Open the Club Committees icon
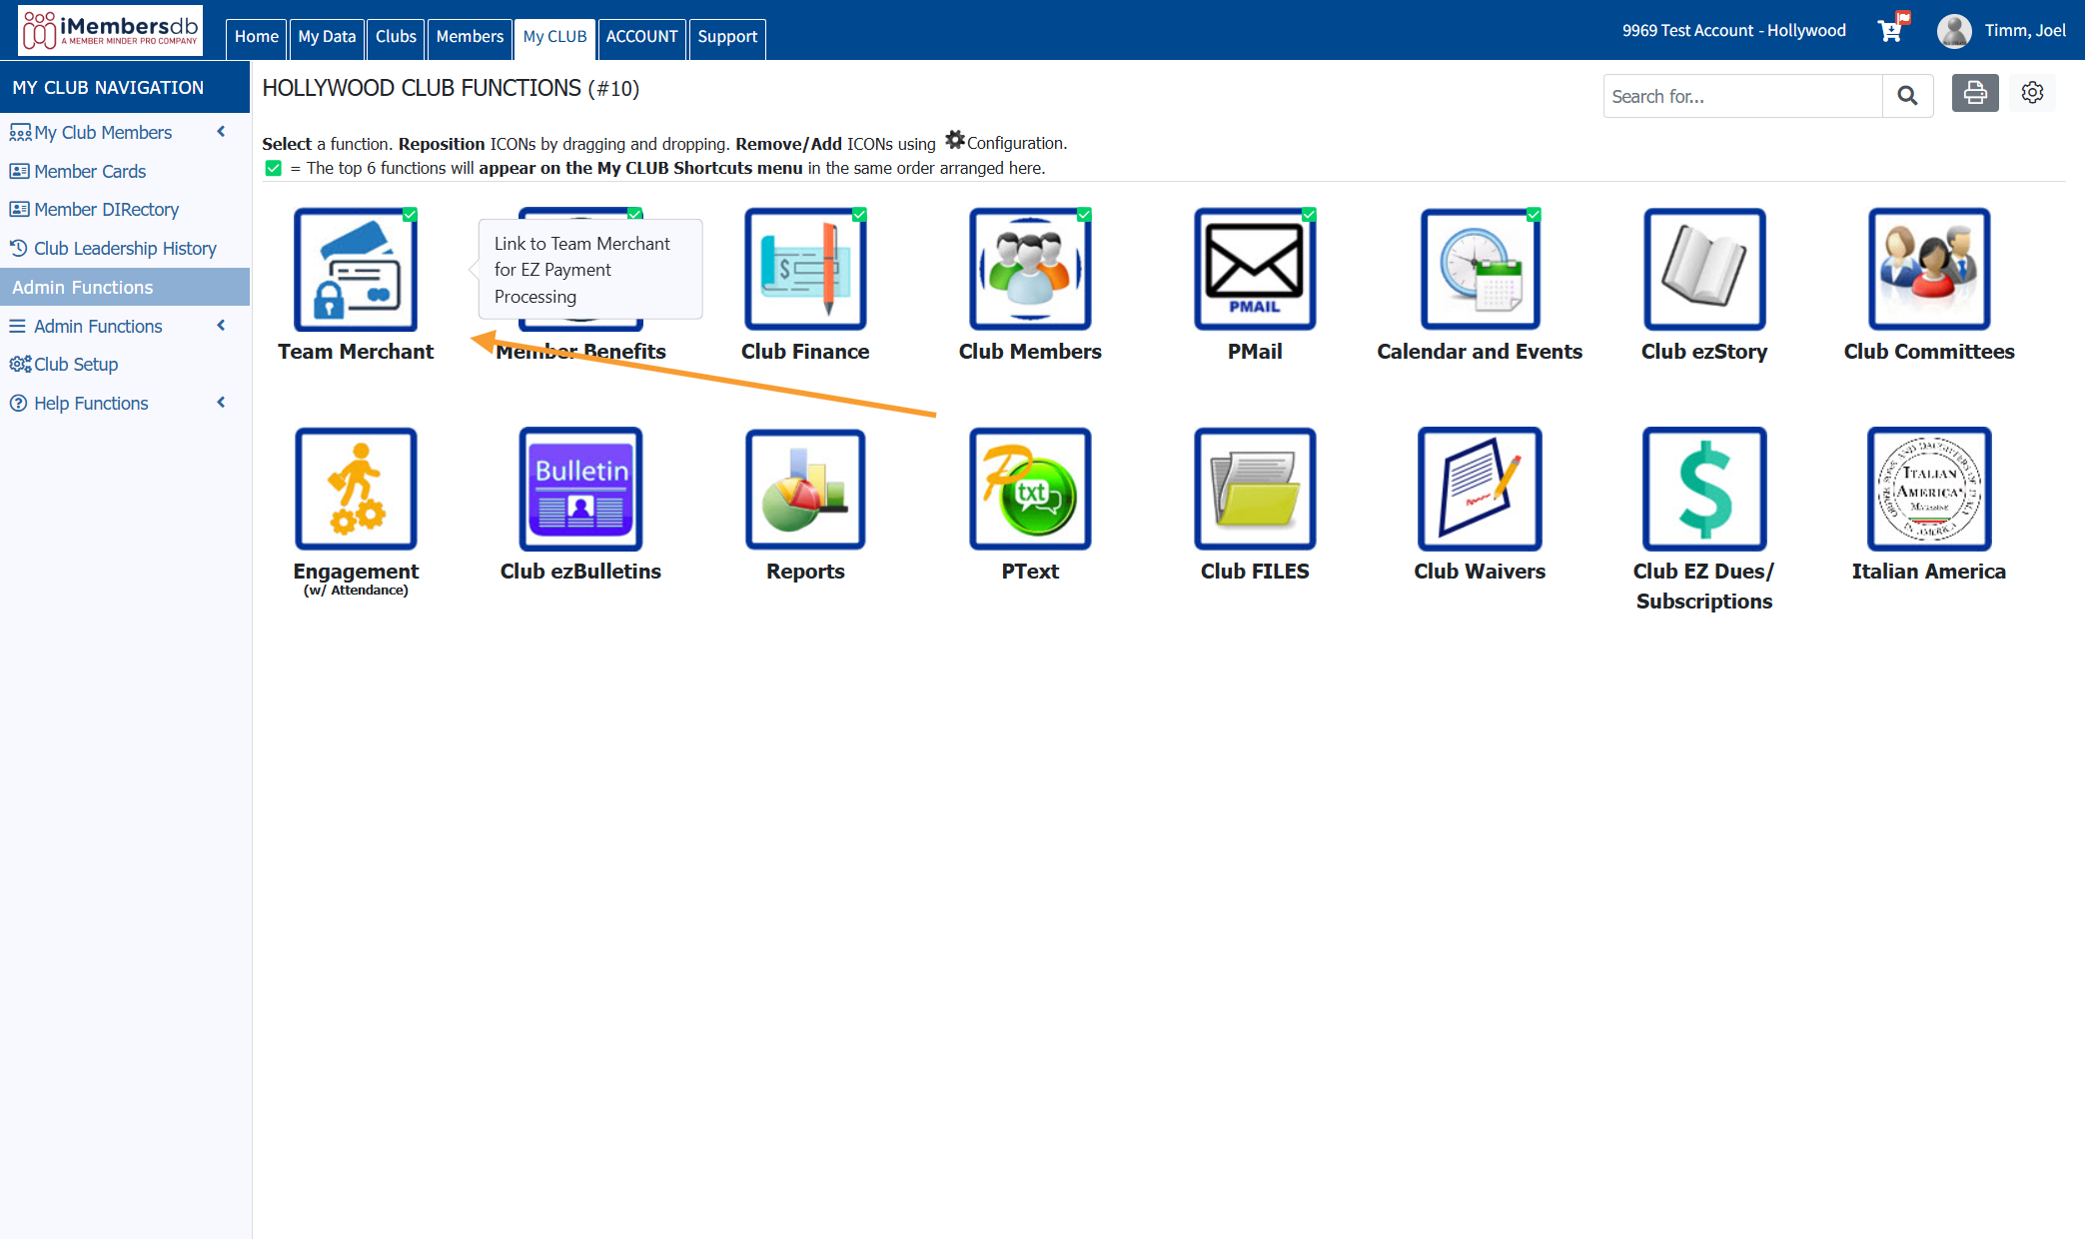 (x=1929, y=270)
